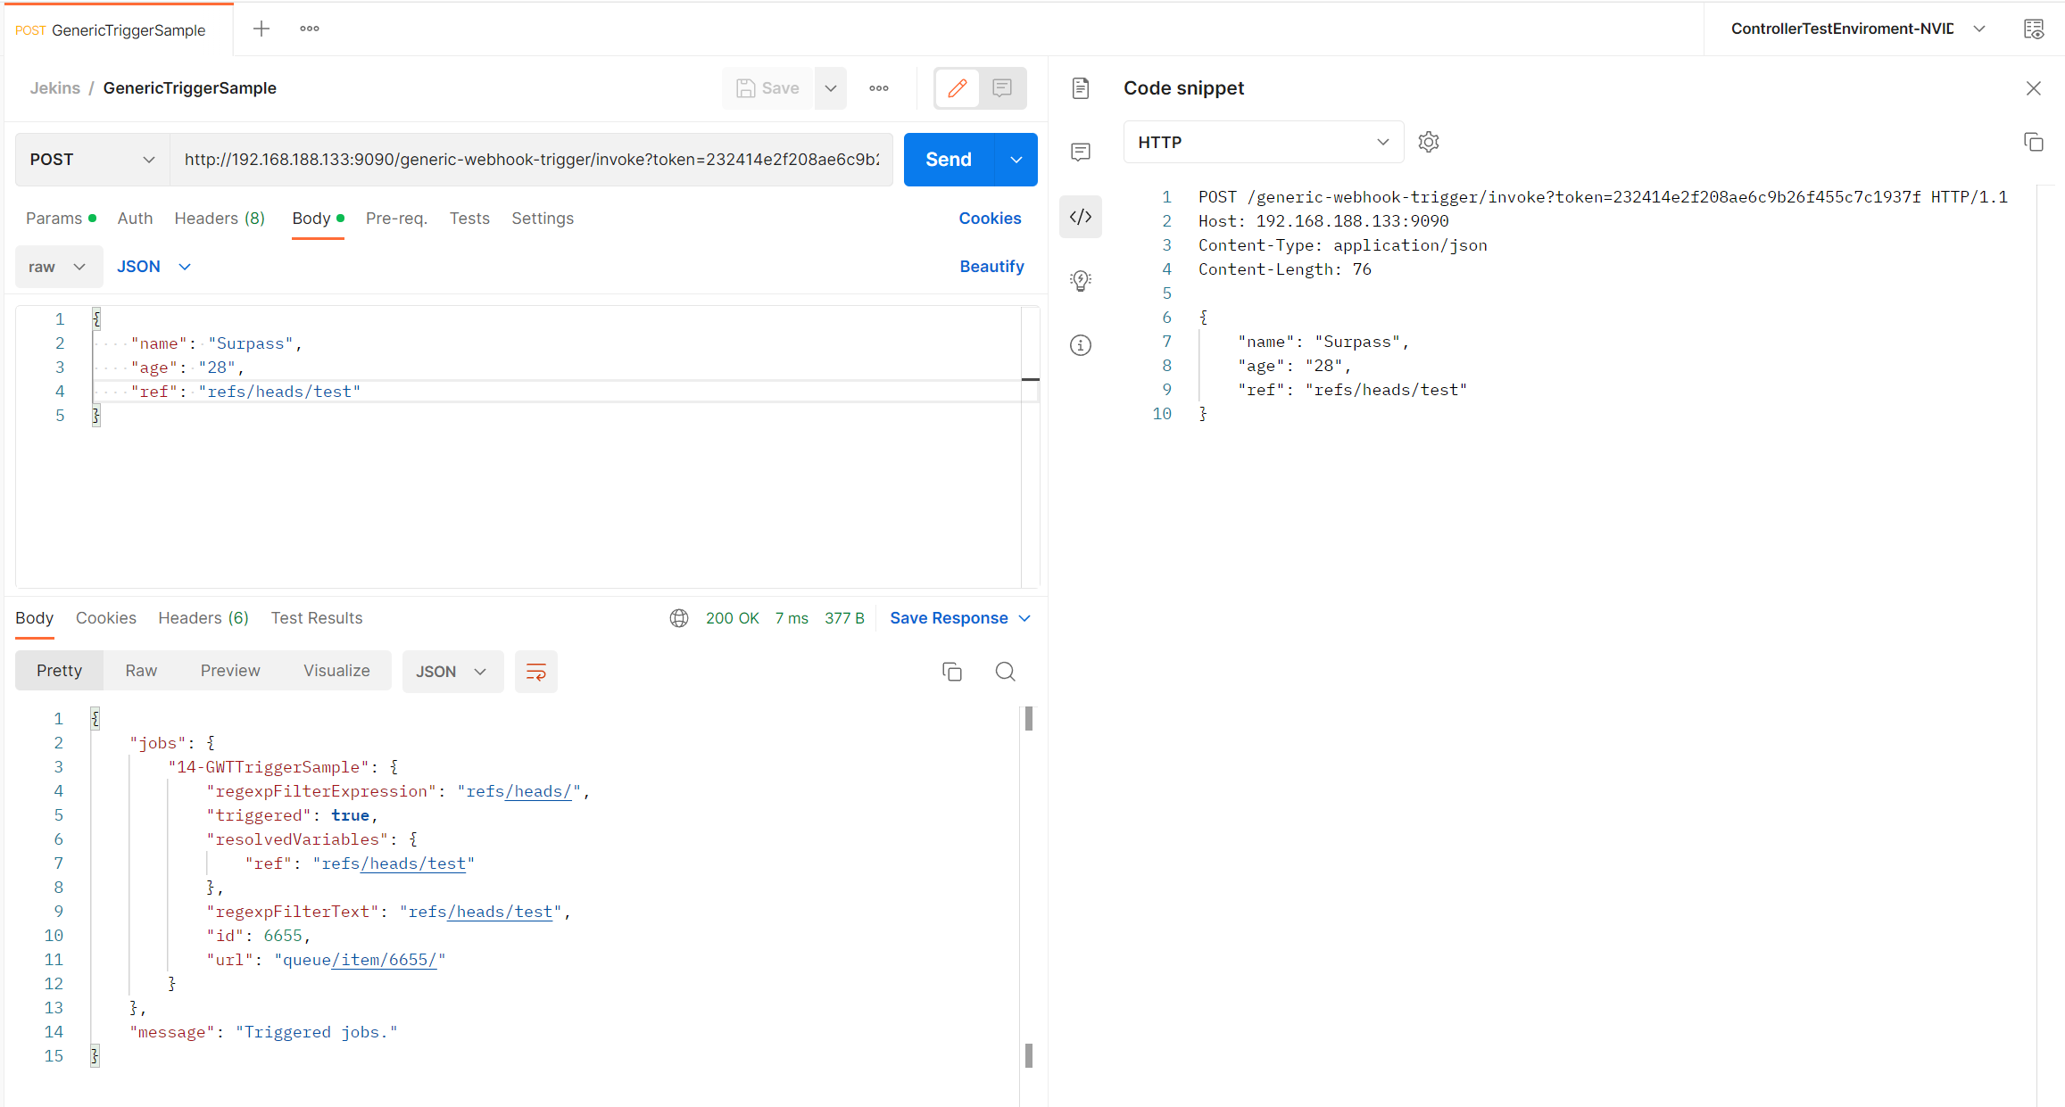The image size is (2065, 1107).
Task: Open the response Cookies tab
Action: (106, 618)
